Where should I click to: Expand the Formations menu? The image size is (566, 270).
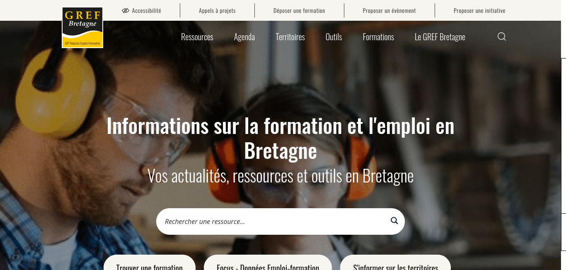click(378, 37)
